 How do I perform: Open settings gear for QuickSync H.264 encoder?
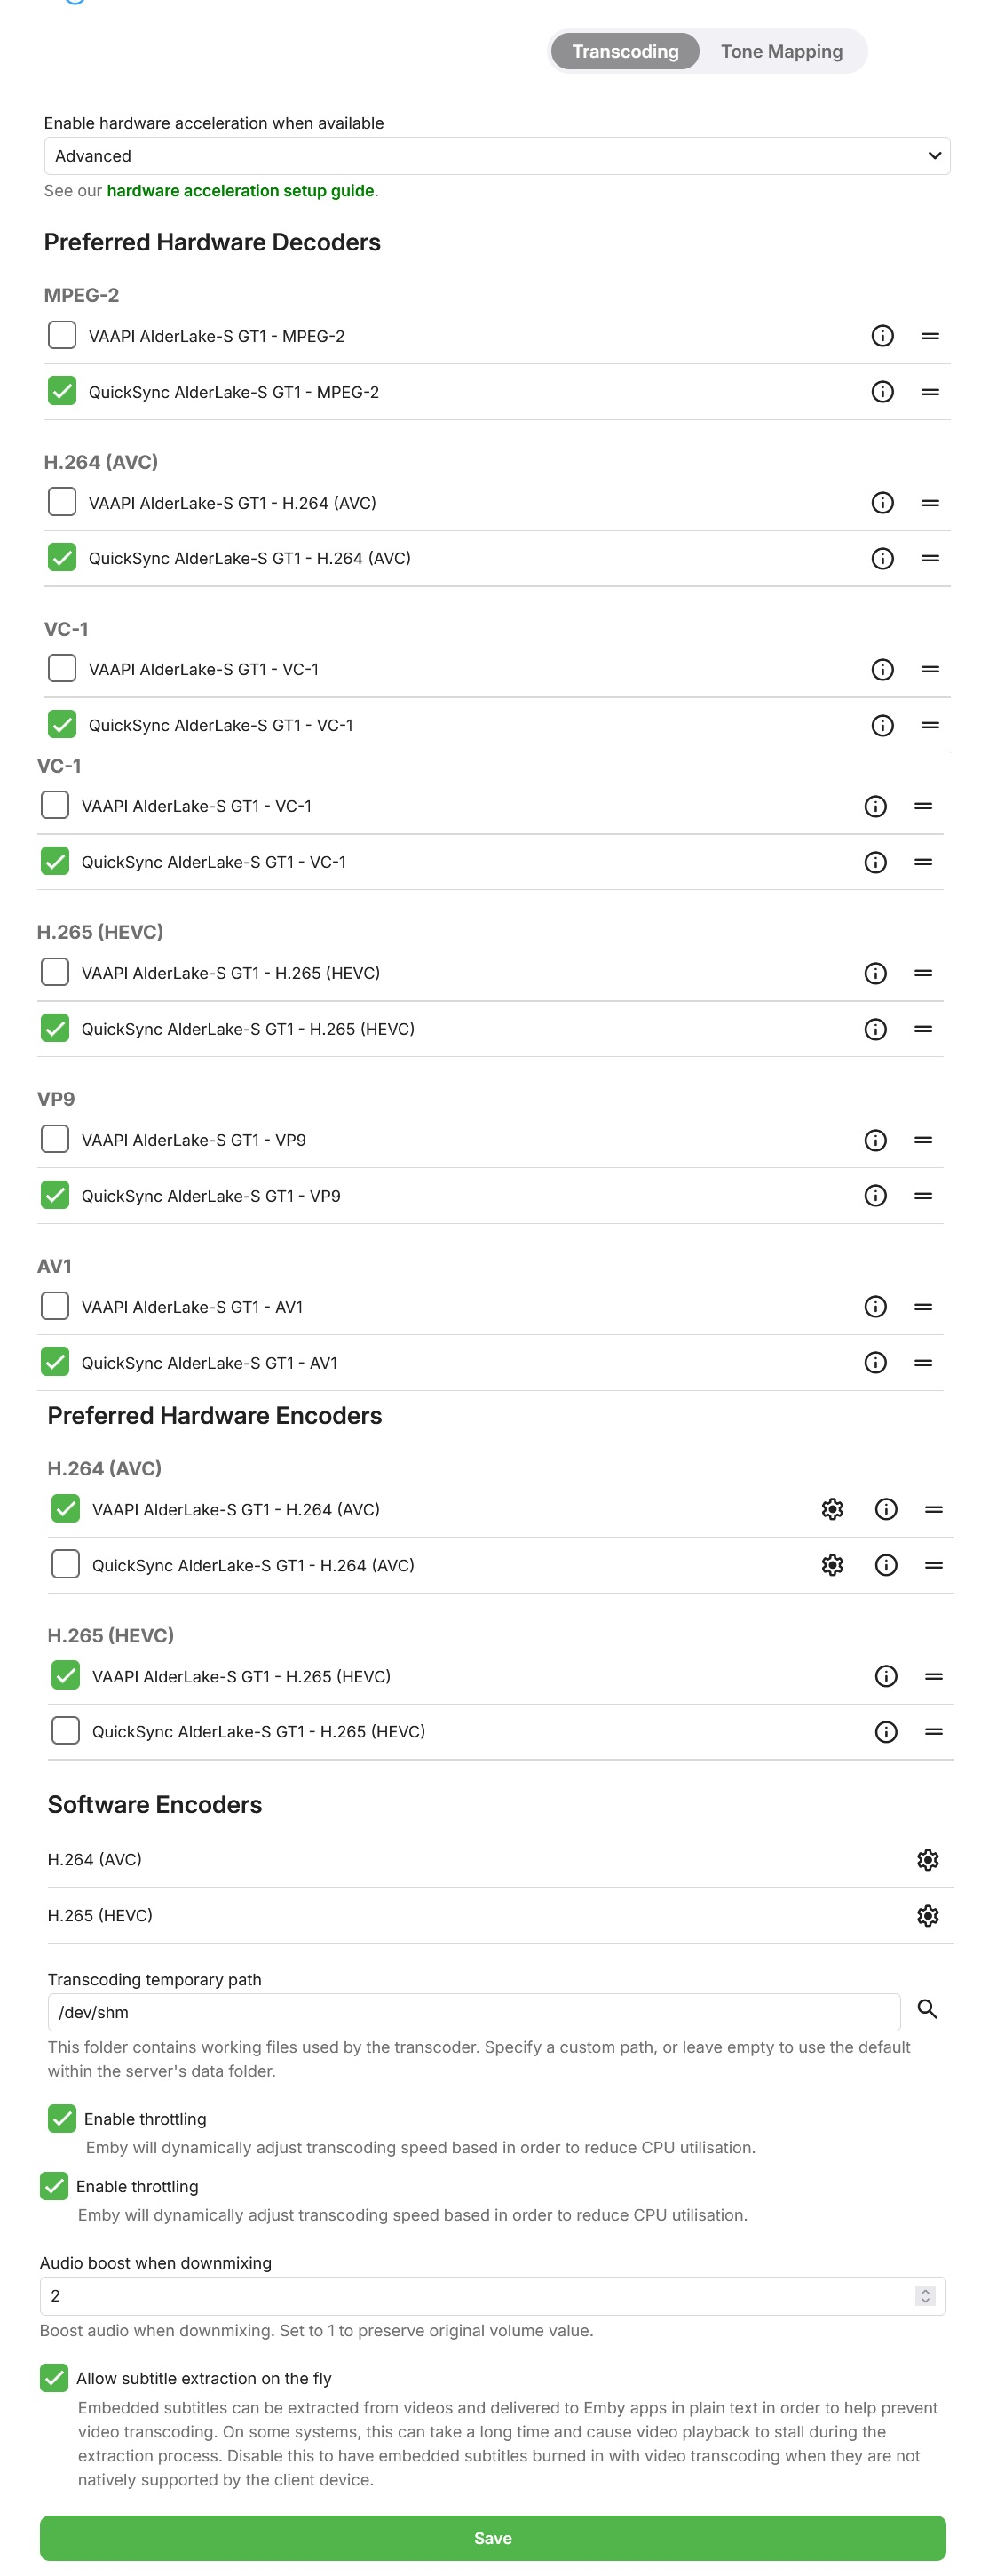(832, 1565)
